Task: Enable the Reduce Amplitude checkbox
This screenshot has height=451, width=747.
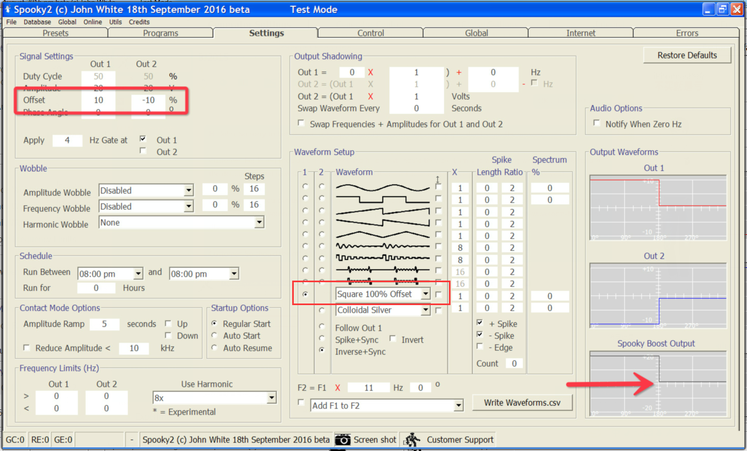Action: 26,347
